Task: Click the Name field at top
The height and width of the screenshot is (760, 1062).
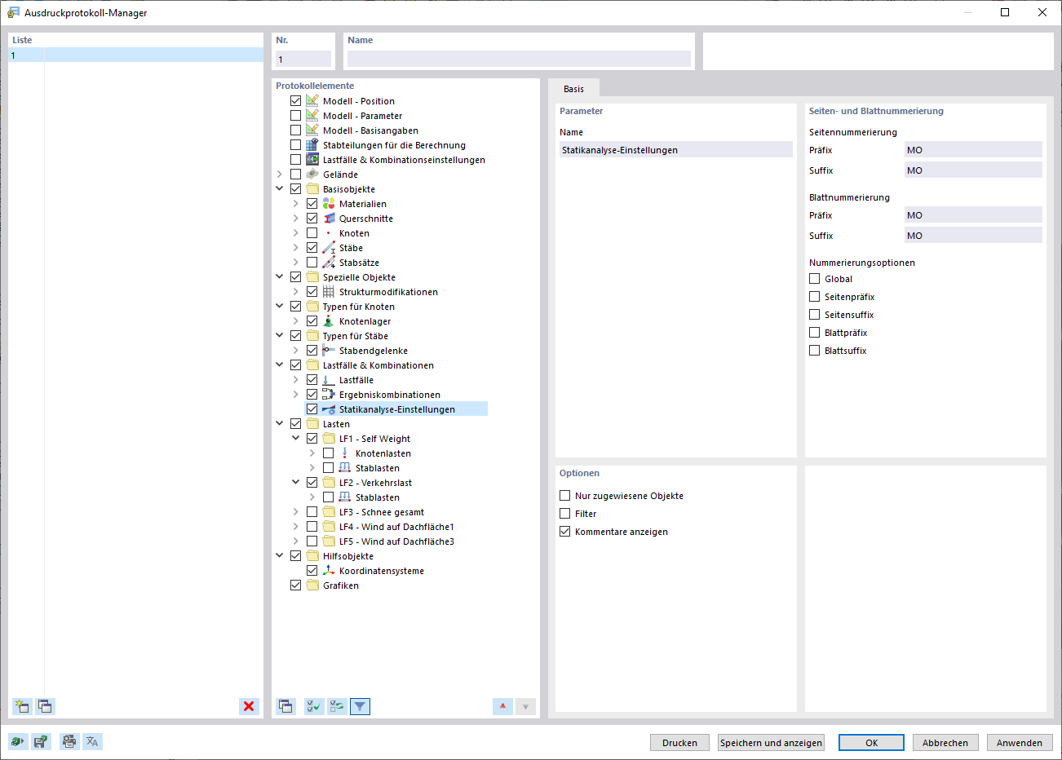Action: tap(519, 59)
